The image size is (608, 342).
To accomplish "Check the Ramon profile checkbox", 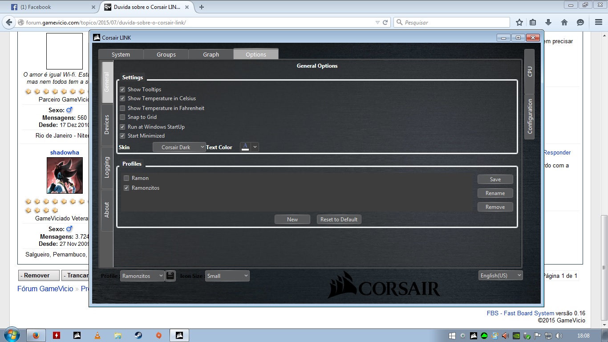I will point(126,178).
